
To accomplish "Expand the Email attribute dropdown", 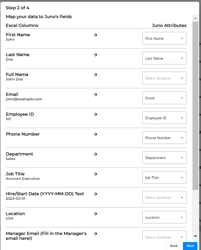I will (164, 98).
